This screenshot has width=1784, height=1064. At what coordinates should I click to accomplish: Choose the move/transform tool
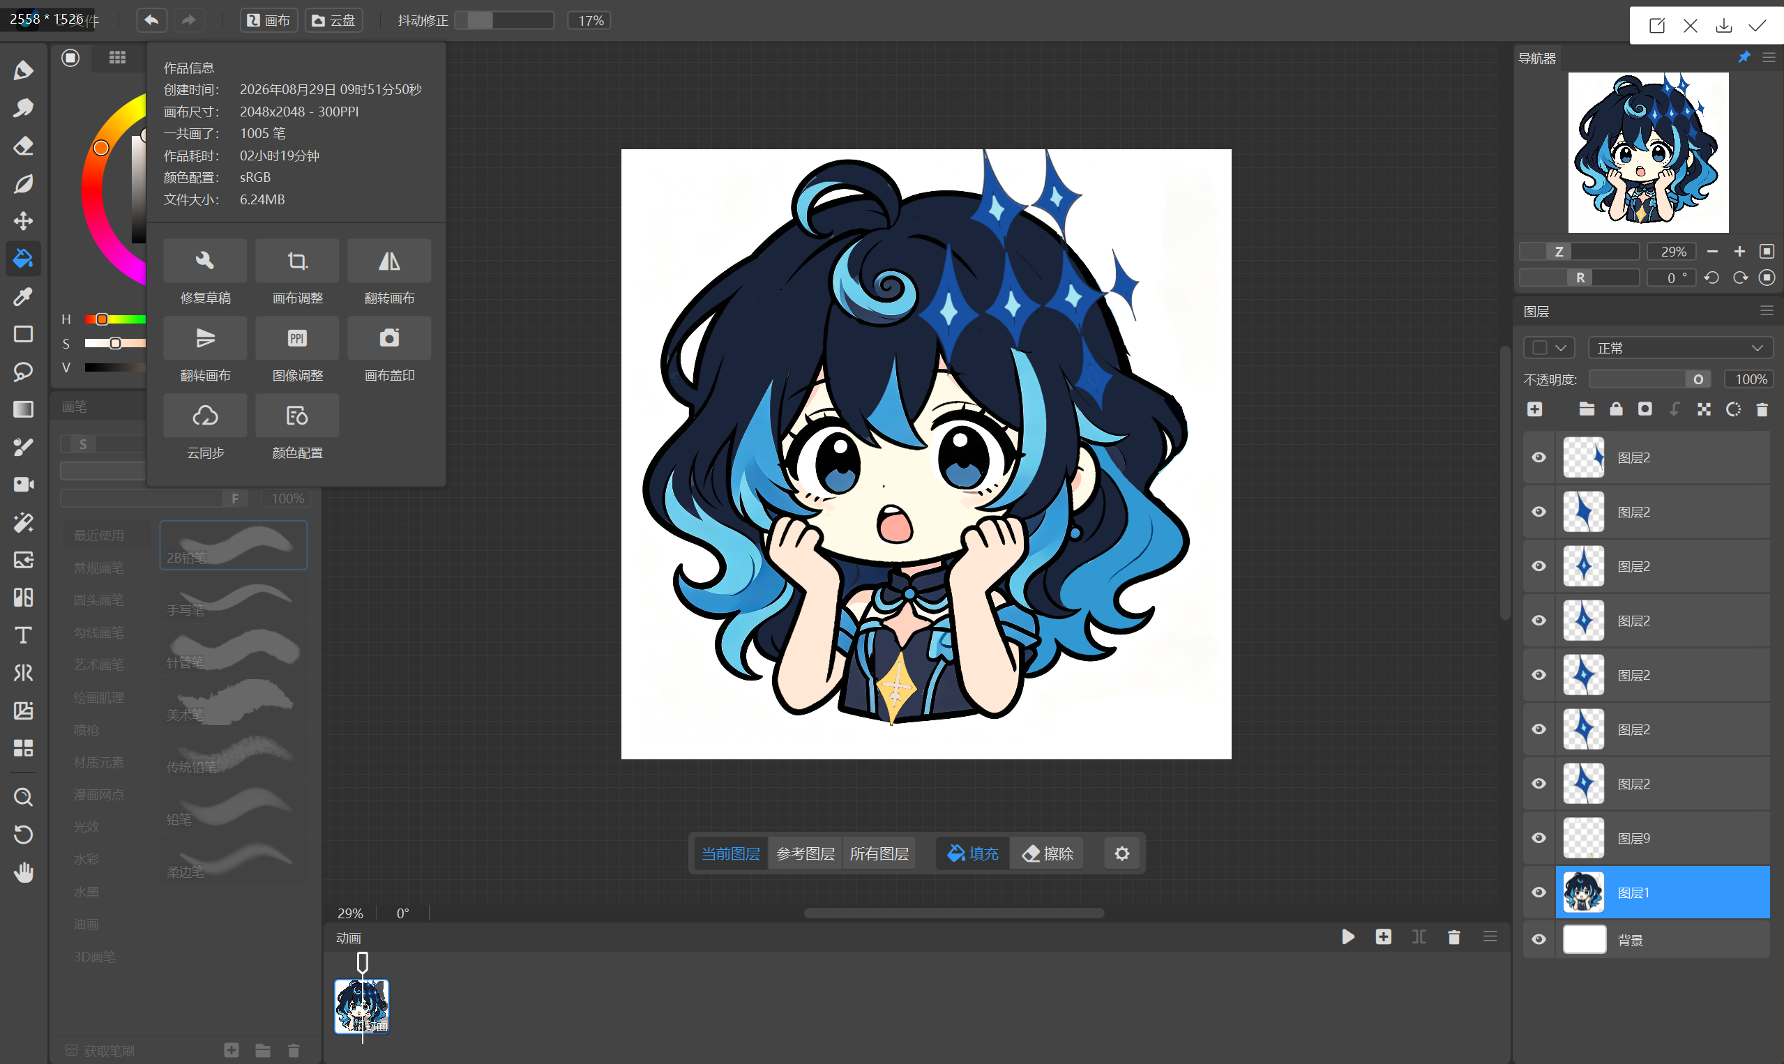pos(23,221)
